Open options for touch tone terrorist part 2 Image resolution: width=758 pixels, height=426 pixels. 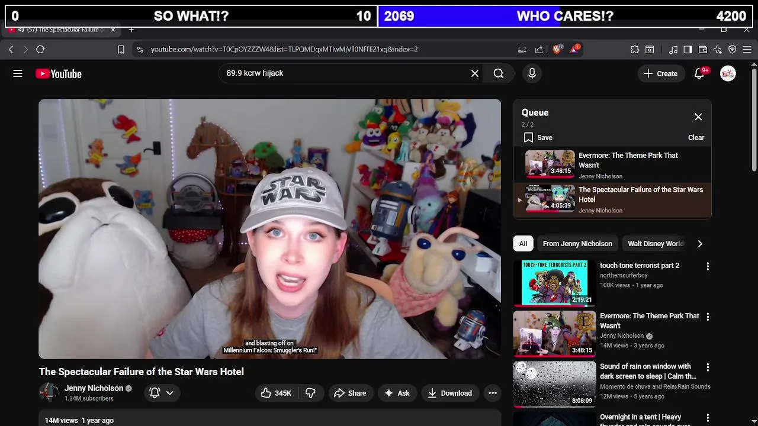click(x=708, y=266)
